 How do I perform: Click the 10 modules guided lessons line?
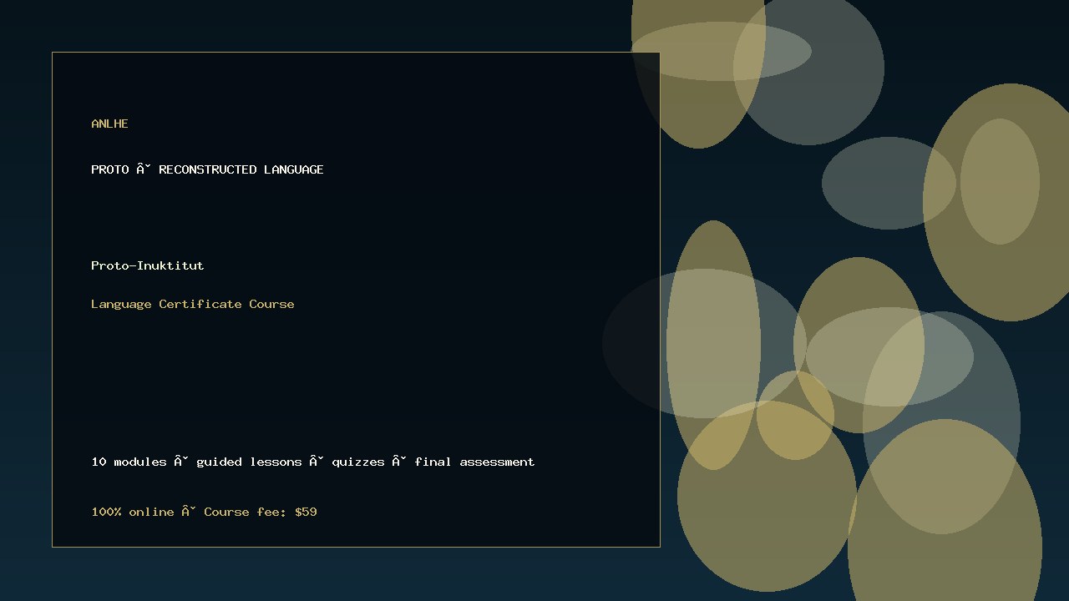click(x=312, y=462)
